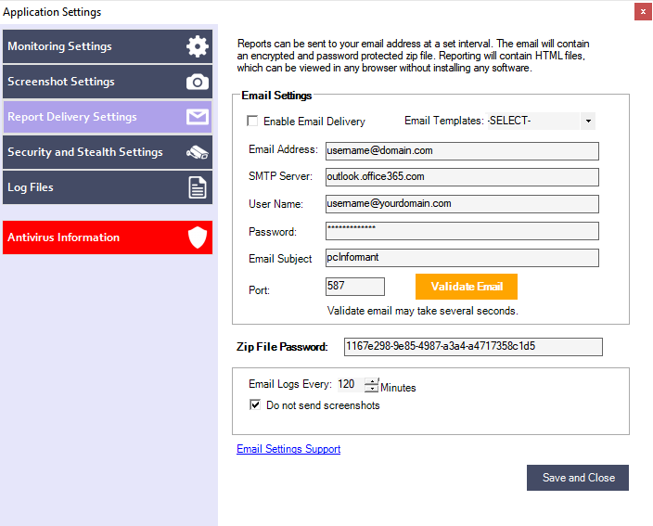Image resolution: width=653 pixels, height=526 pixels.
Task: Click the document icon on Log Files
Action: (x=197, y=187)
